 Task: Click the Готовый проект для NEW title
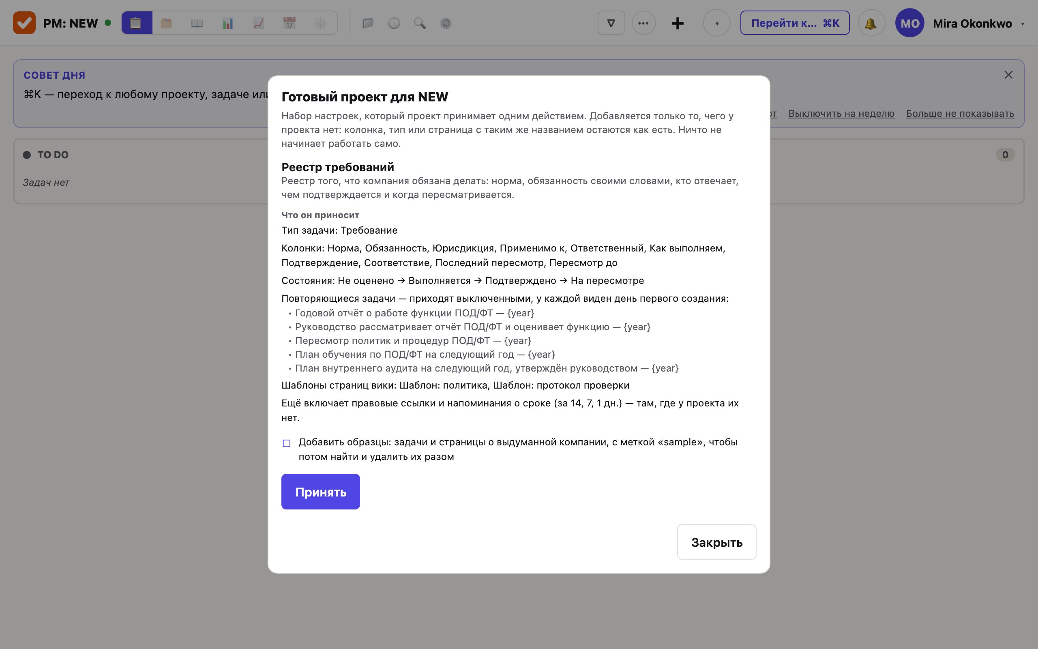coord(365,97)
